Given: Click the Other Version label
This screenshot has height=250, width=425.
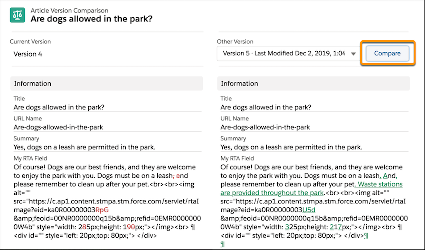Looking at the screenshot, I should pyautogui.click(x=235, y=42).
